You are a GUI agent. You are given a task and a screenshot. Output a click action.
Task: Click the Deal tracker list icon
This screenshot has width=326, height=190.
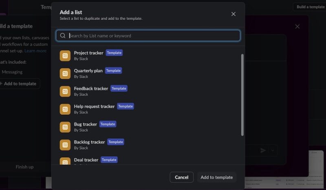[65, 161]
